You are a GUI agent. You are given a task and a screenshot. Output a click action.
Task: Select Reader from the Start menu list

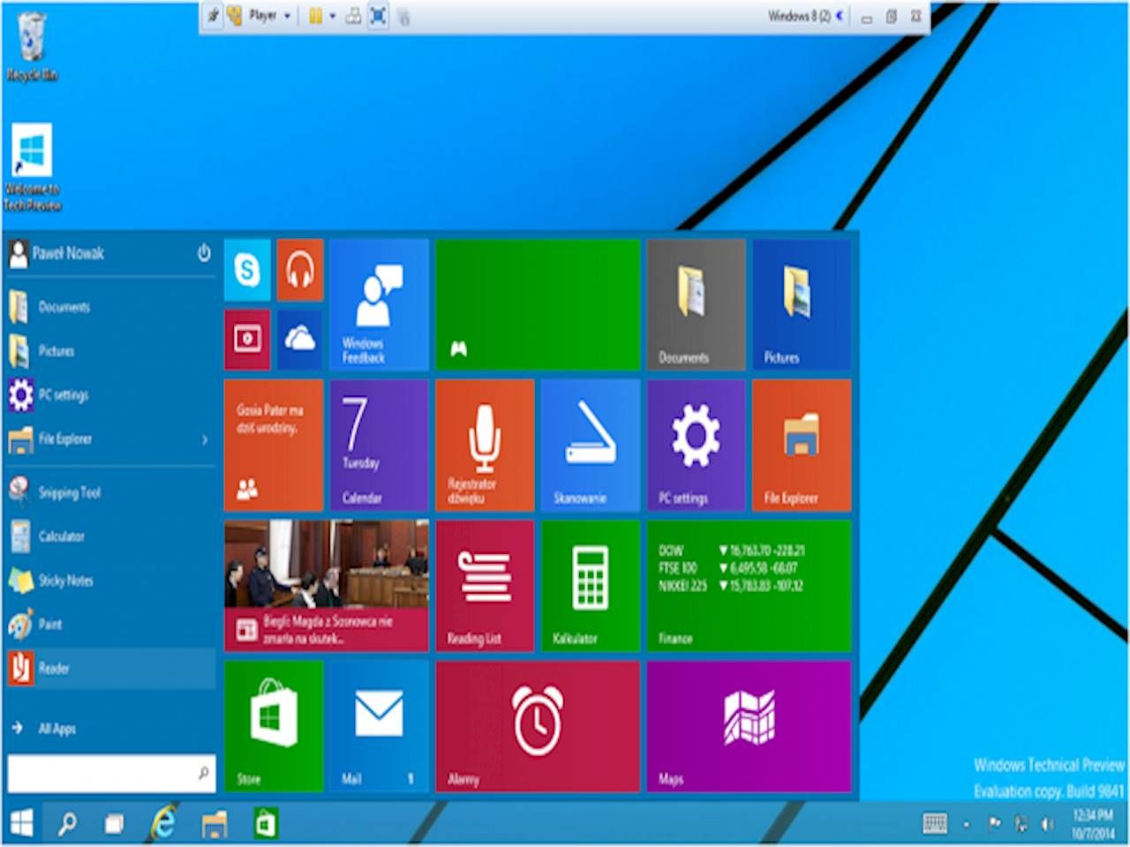(56, 668)
